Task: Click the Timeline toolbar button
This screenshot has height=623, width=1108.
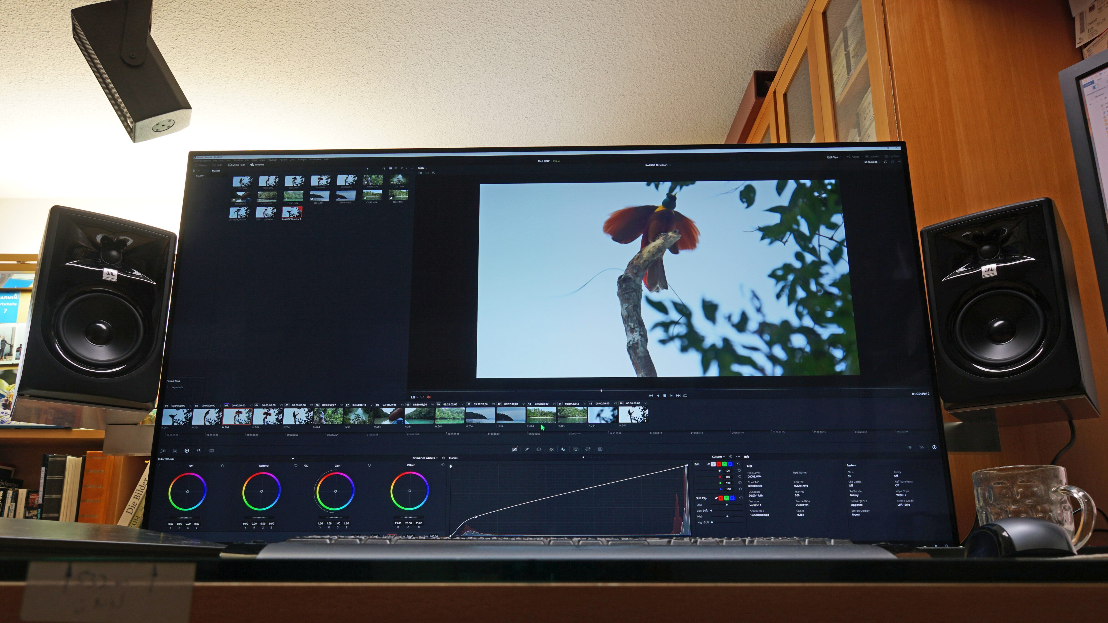Action: click(257, 165)
